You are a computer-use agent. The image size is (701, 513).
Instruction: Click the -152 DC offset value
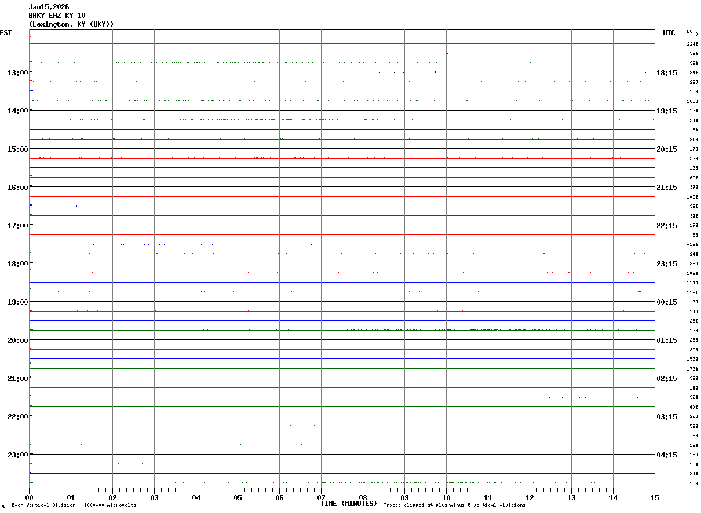pyautogui.click(x=692, y=244)
